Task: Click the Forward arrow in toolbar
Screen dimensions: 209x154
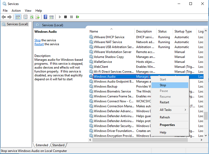Action: (9, 17)
